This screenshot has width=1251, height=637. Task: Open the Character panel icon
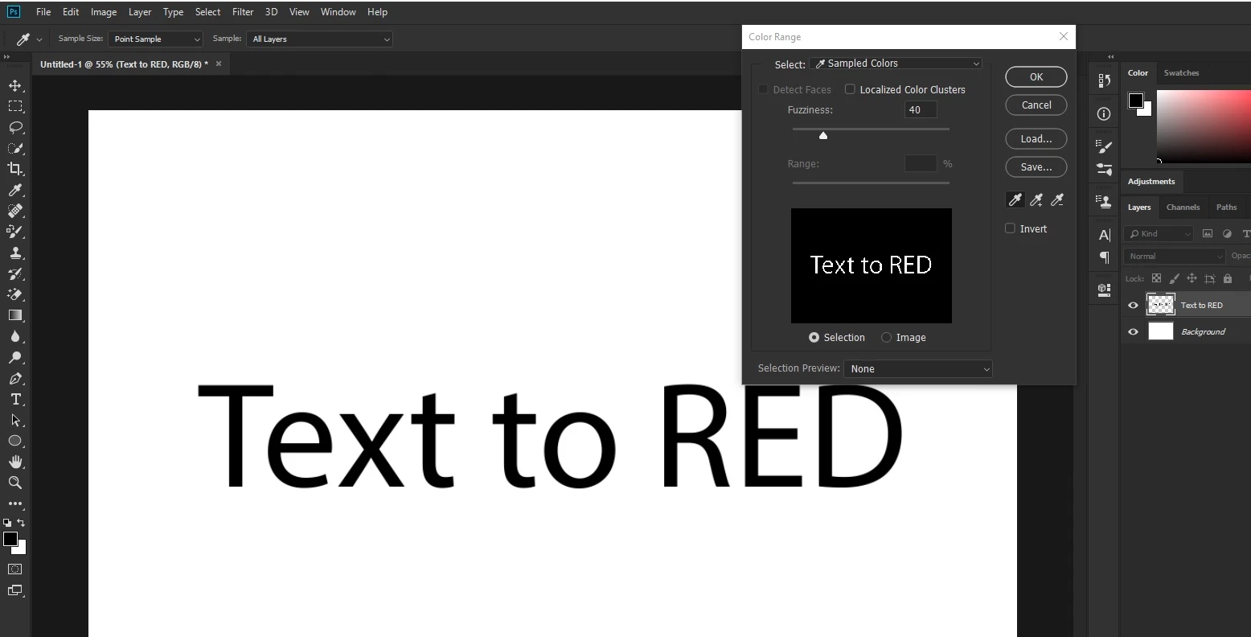(x=1105, y=235)
